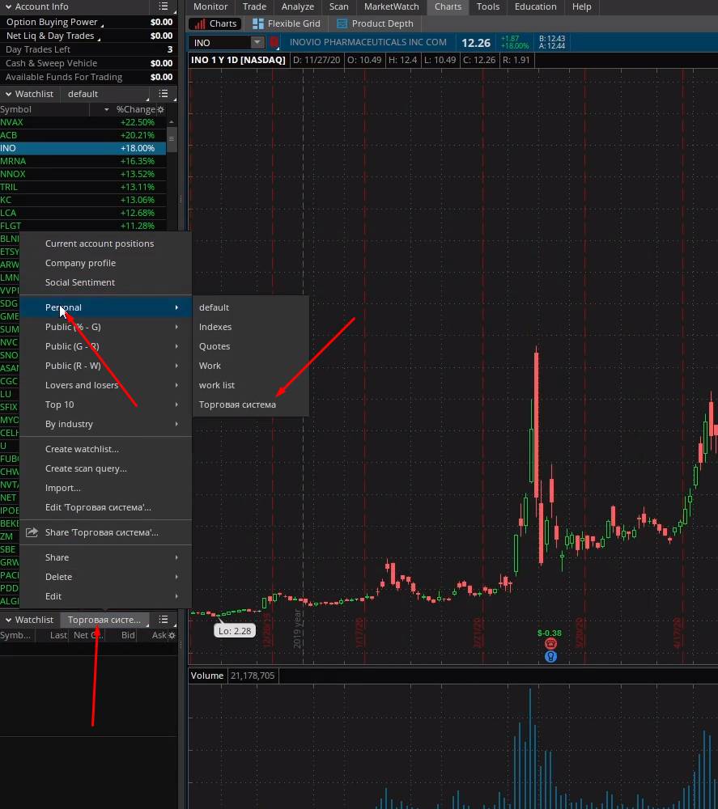Open the INO symbol dropdown arrow
Viewport: 718px width, 809px height.
coord(257,43)
